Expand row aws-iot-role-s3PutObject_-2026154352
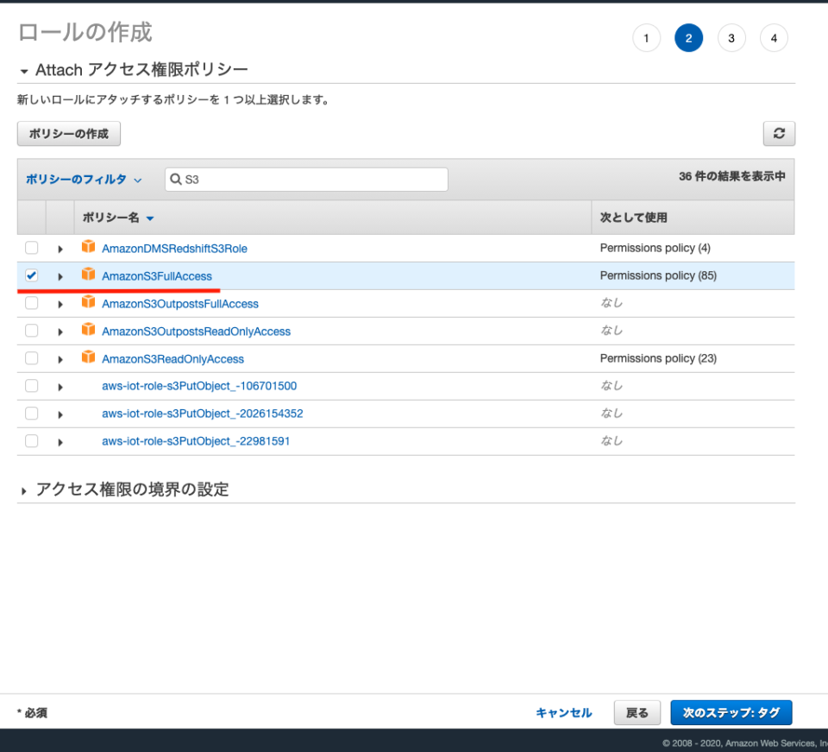 click(x=60, y=414)
